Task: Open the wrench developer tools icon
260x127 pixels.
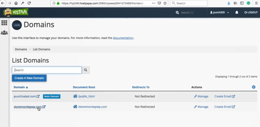Action: point(23,3)
